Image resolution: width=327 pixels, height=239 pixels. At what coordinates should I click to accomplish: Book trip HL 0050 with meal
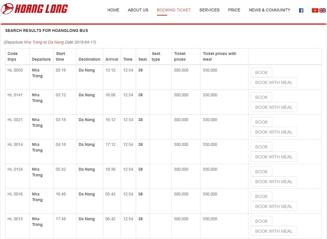tap(274, 82)
